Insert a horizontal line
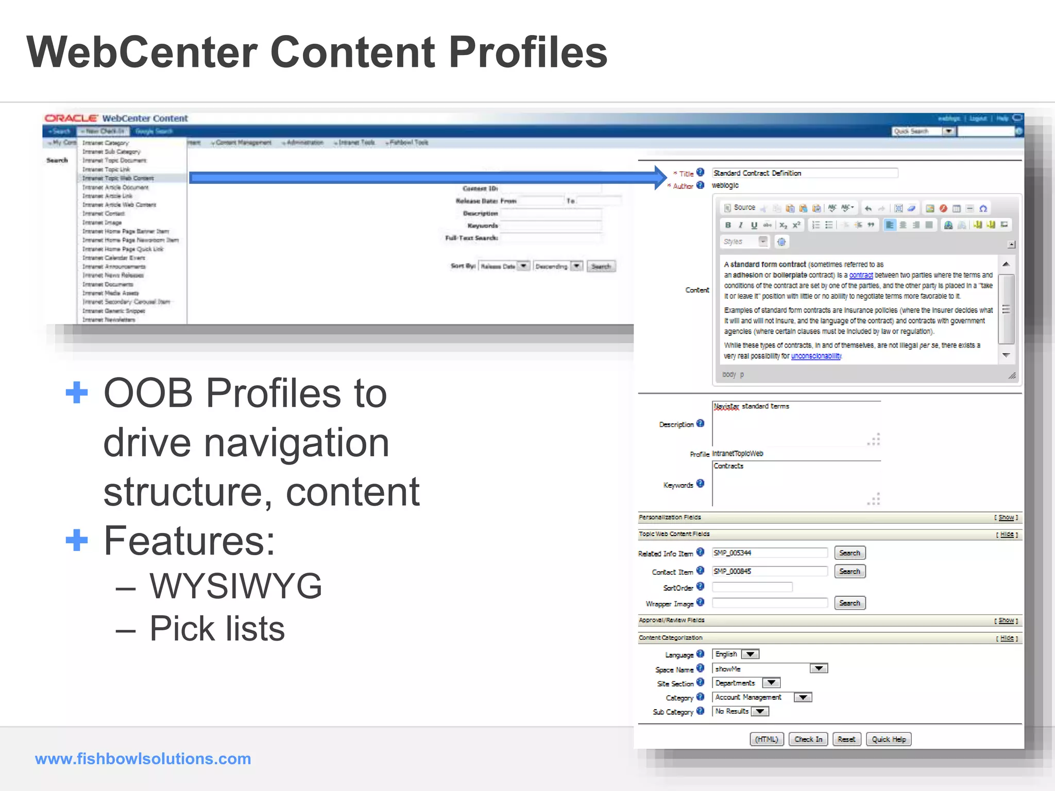The image size is (1055, 791). [x=970, y=209]
